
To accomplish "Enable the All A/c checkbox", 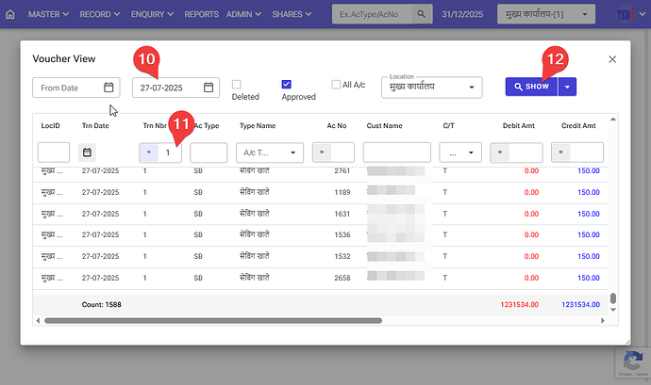I will [x=336, y=84].
